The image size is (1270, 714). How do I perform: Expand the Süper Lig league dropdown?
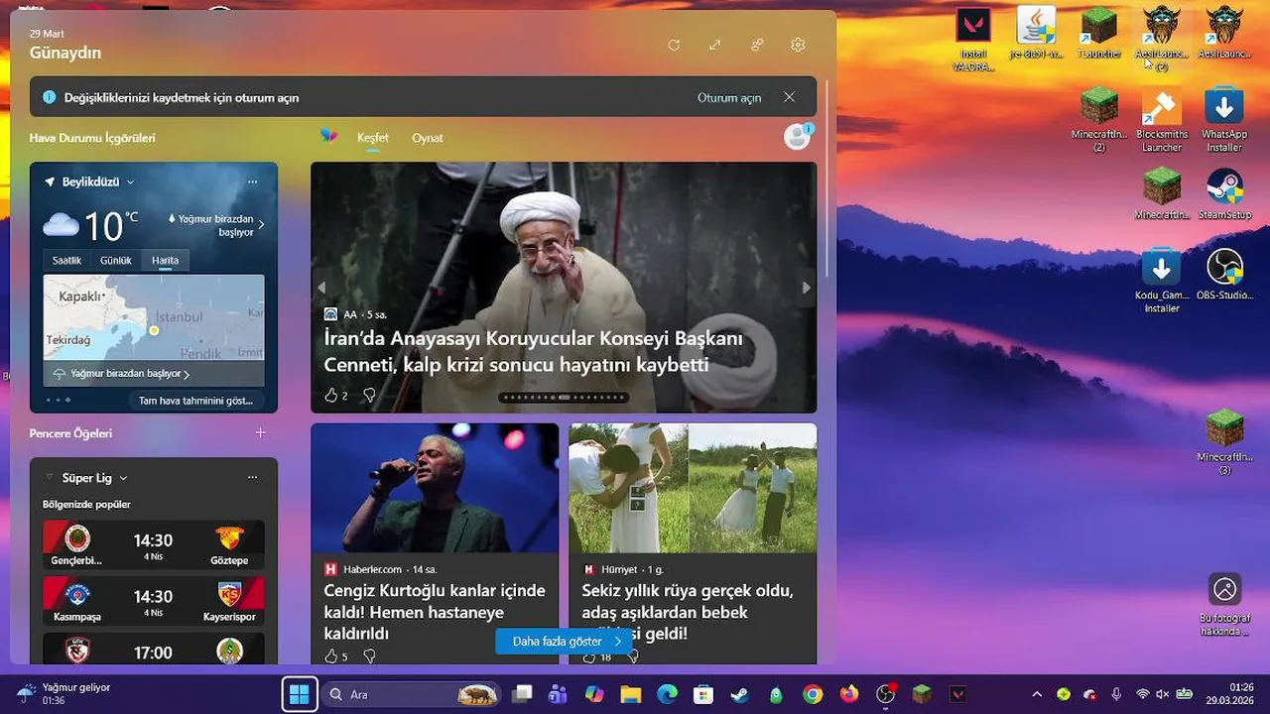123,478
